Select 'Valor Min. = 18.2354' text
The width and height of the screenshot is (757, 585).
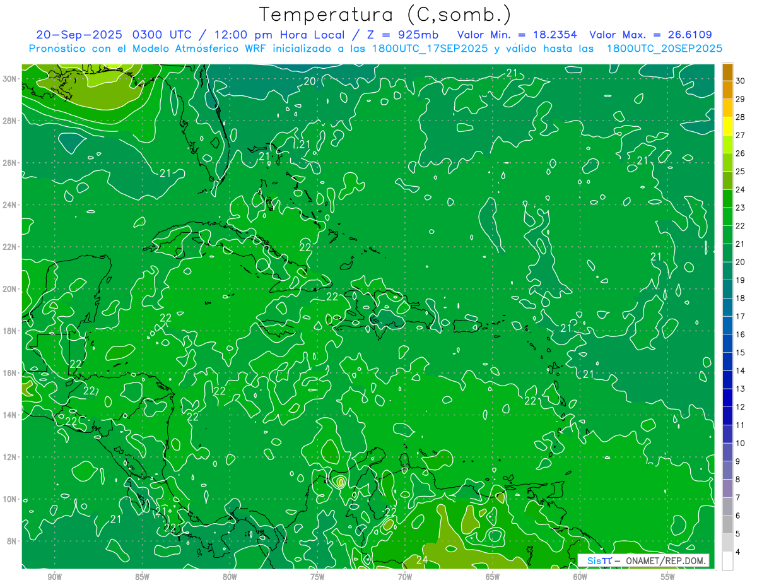(518, 34)
